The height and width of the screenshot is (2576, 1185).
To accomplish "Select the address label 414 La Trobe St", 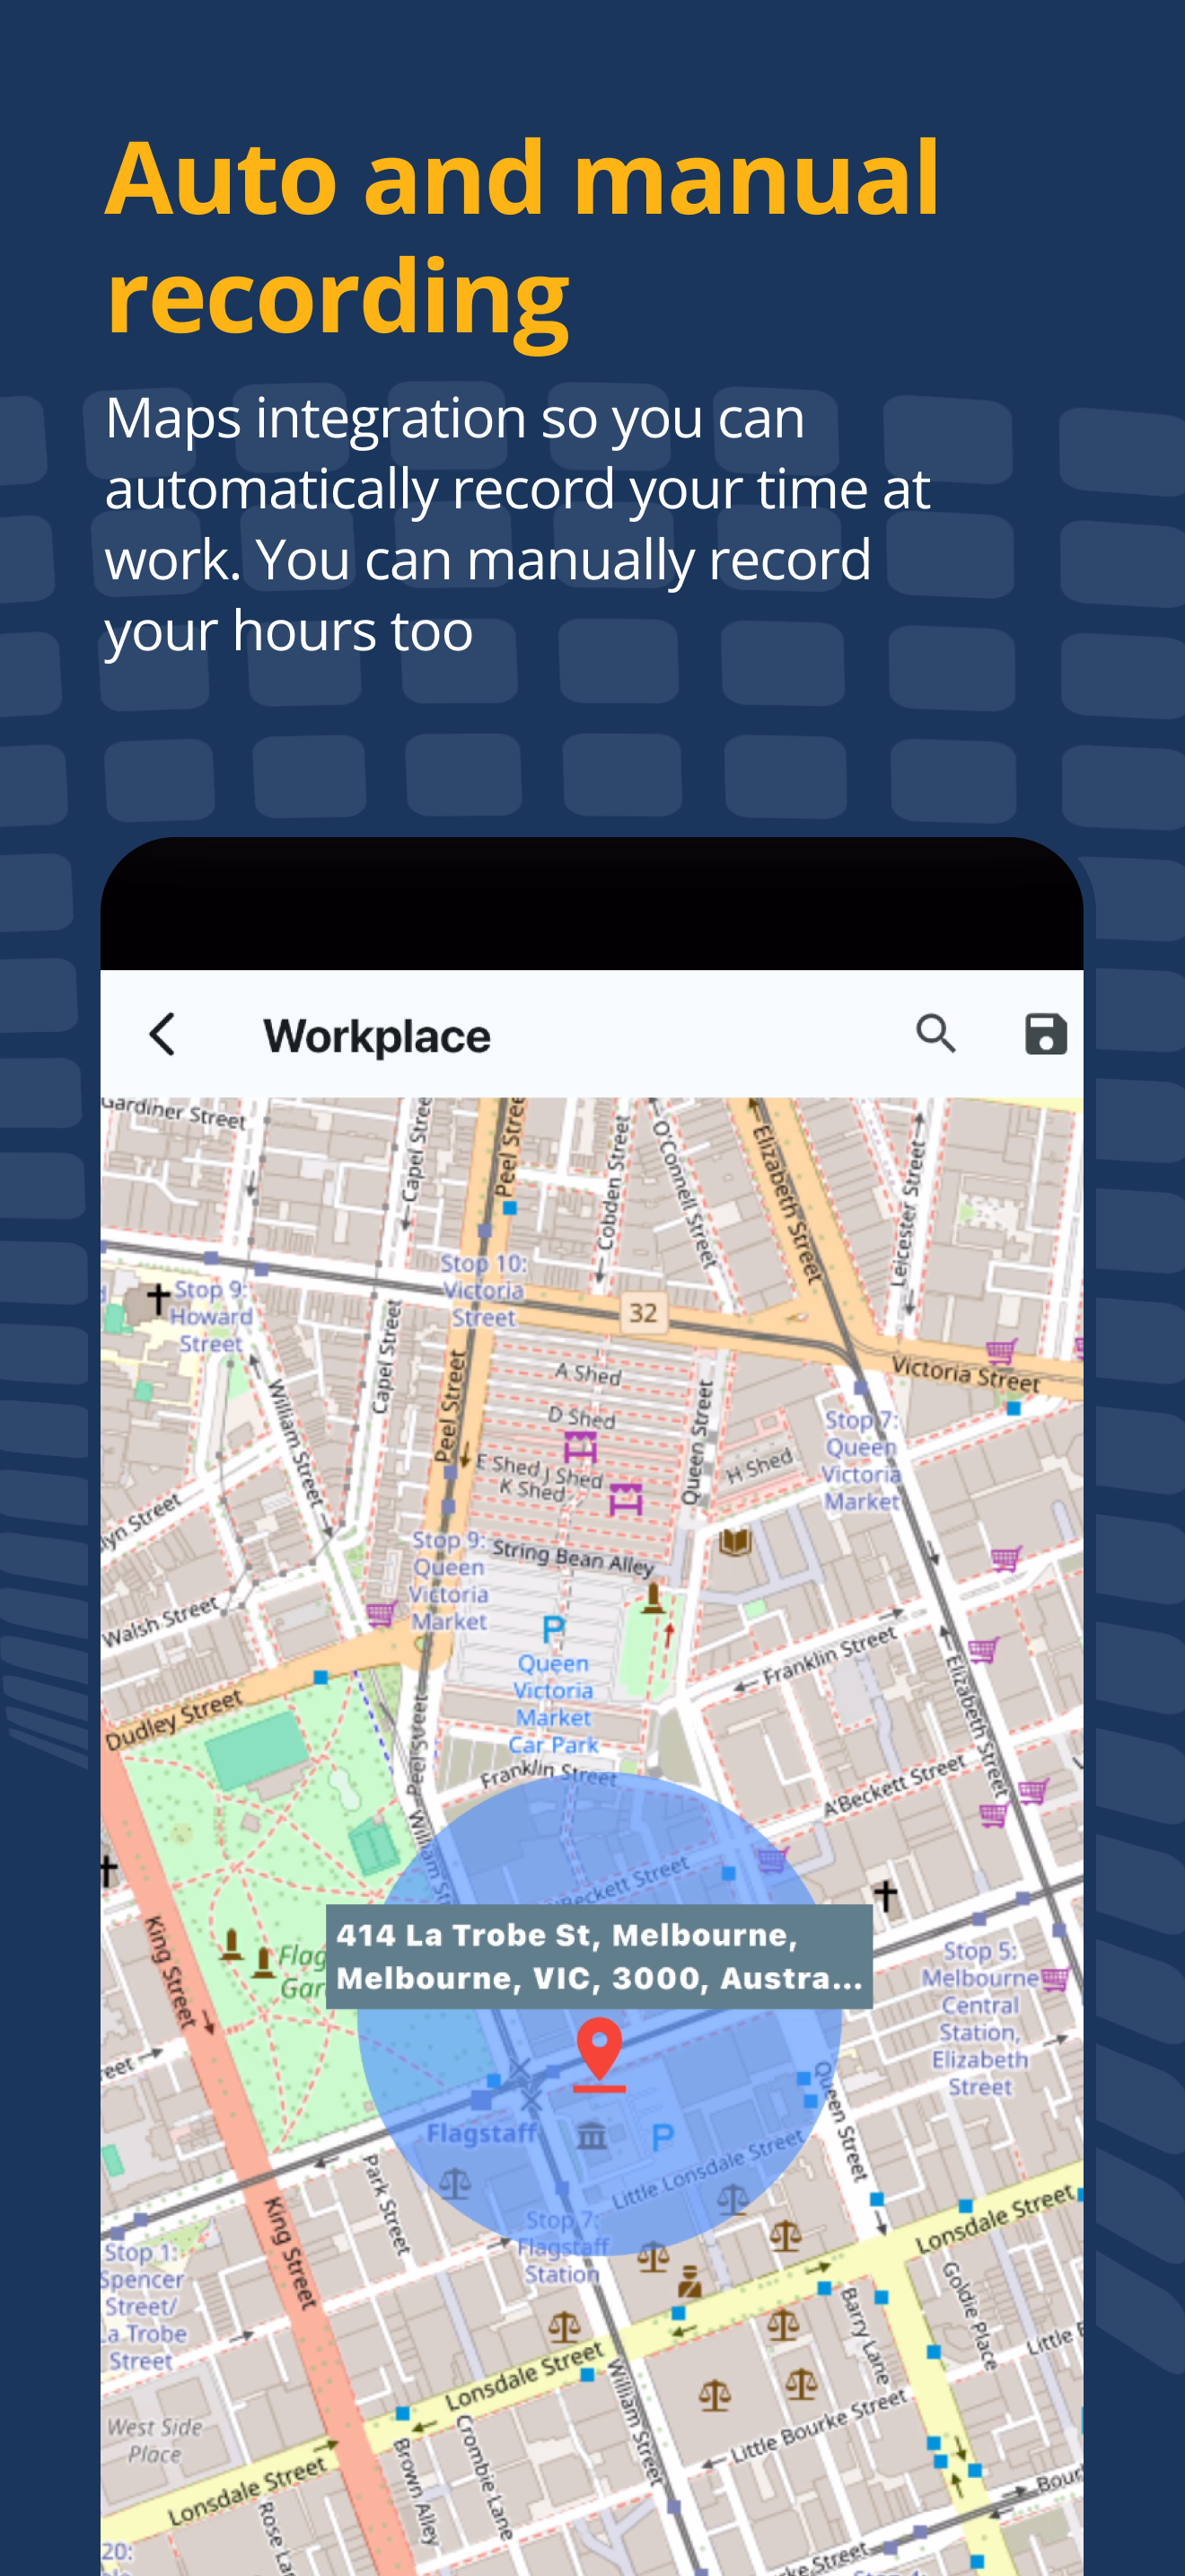I will point(599,1956).
